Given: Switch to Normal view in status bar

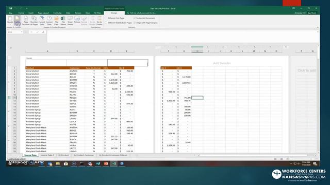Looking at the screenshot, I should tap(275, 159).
